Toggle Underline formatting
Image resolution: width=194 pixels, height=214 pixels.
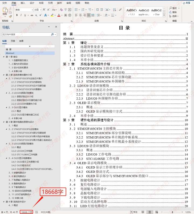click(x=25, y=15)
